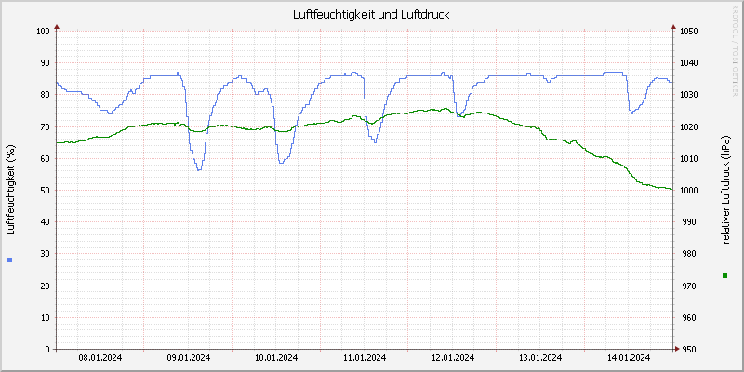Click the right axis value 960
The height and width of the screenshot is (372, 744).
pyautogui.click(x=690, y=318)
